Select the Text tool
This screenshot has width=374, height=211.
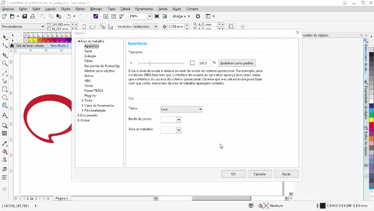pos(5,116)
